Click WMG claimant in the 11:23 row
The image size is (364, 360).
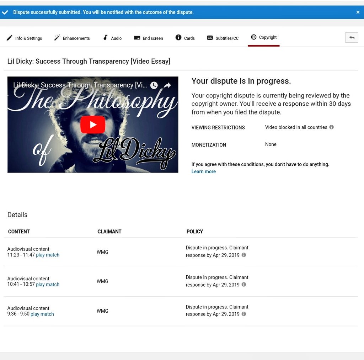pyautogui.click(x=102, y=252)
